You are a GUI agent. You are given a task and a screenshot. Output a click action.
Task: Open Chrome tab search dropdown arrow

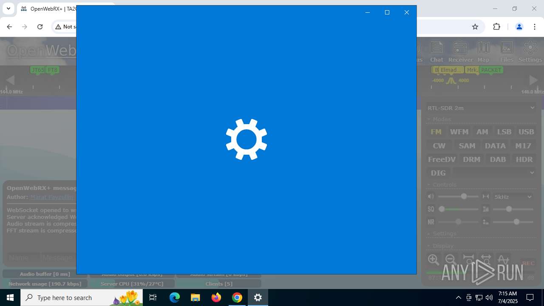pos(8,8)
